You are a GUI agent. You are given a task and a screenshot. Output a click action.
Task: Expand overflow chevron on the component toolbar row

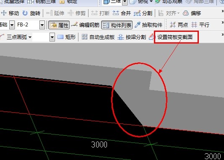click(x=223, y=23)
